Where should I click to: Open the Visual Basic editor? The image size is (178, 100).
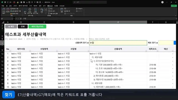[x=4, y=11]
